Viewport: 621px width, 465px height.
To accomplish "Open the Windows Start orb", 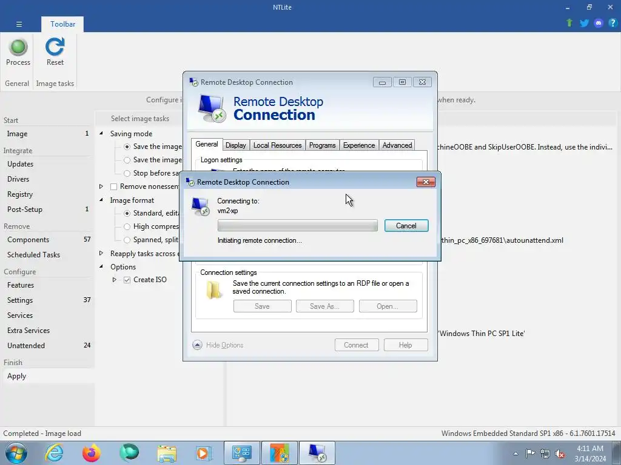I will pos(16,453).
